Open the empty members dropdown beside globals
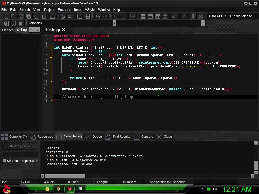 coord(203,23)
